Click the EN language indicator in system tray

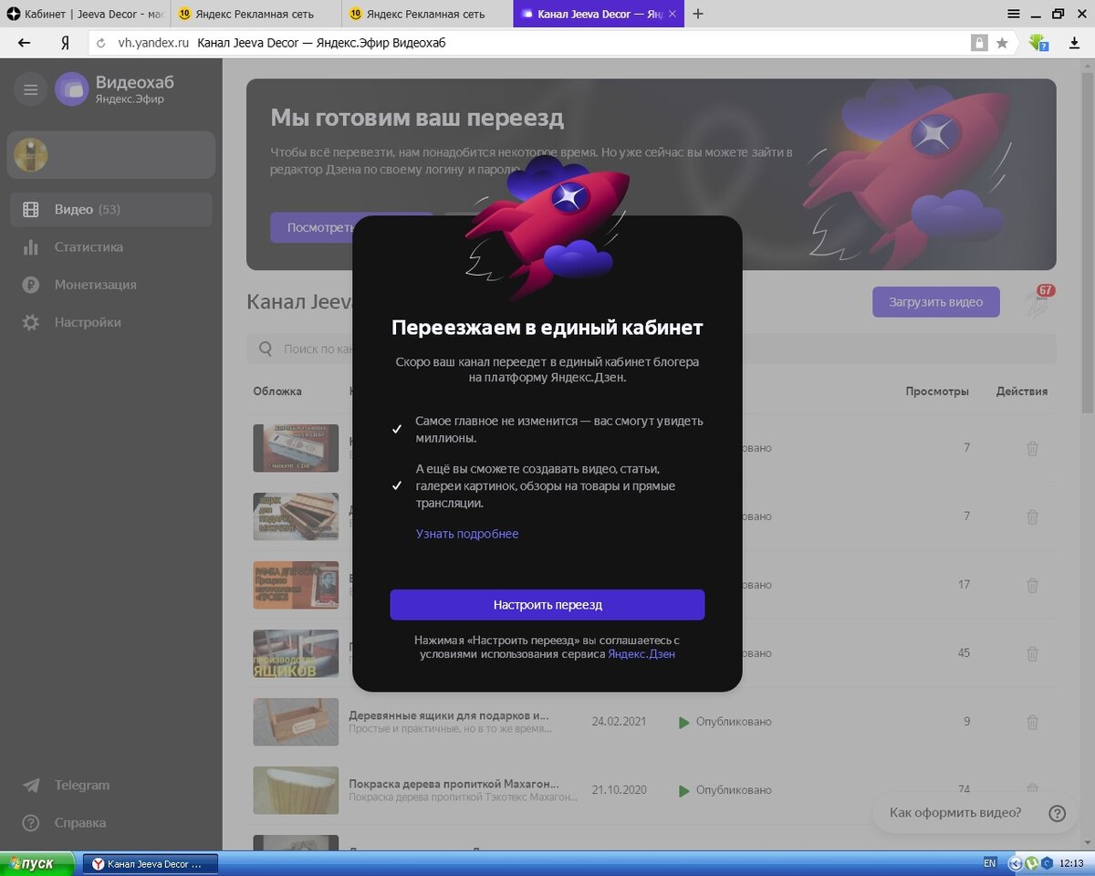(990, 862)
